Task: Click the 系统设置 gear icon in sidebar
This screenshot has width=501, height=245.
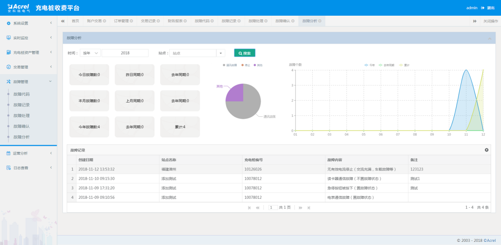Action: 9,23
